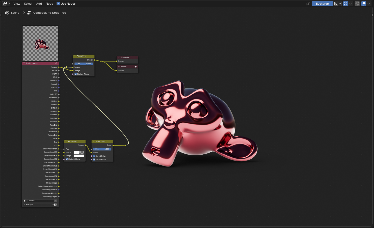
Task: Select the Composite node header
Action: pos(127,57)
